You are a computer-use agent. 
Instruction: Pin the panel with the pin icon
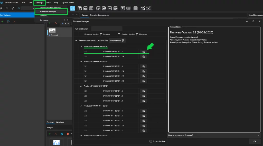coord(77,15)
